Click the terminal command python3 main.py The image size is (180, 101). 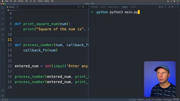[124, 12]
